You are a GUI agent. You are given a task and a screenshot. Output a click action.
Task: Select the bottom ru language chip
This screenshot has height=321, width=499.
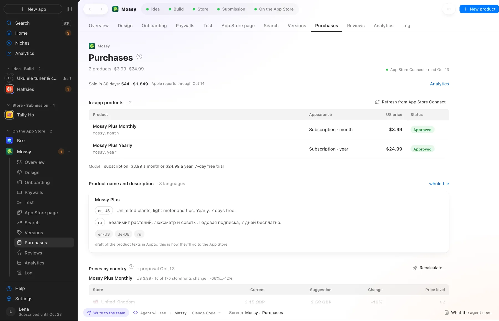(x=139, y=234)
